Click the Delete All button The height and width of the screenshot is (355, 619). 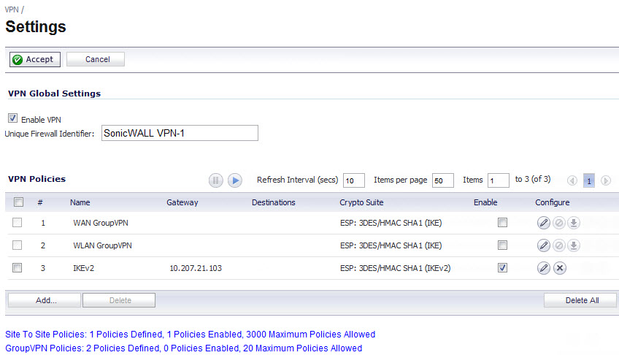pyautogui.click(x=580, y=300)
